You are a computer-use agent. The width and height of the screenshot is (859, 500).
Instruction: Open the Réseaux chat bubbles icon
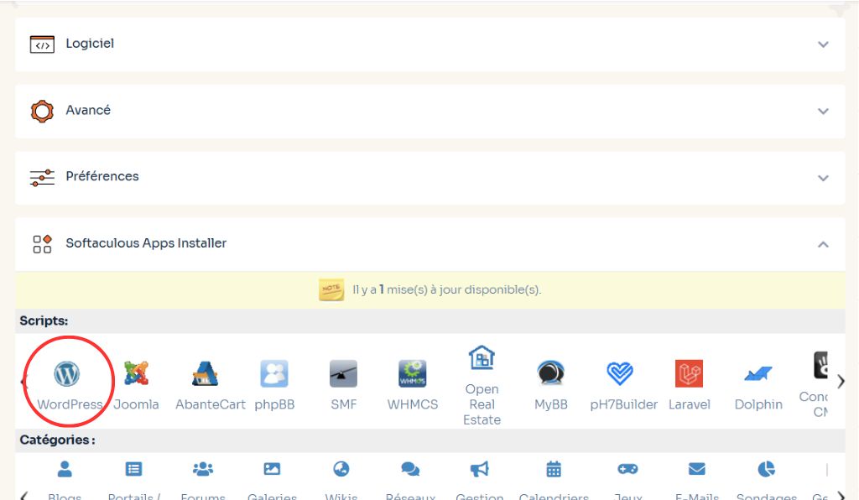pyautogui.click(x=410, y=469)
